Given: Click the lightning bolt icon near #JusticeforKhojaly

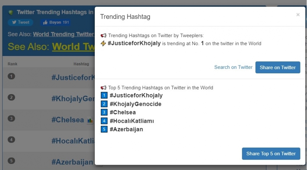Looking at the screenshot, I should click(103, 43).
